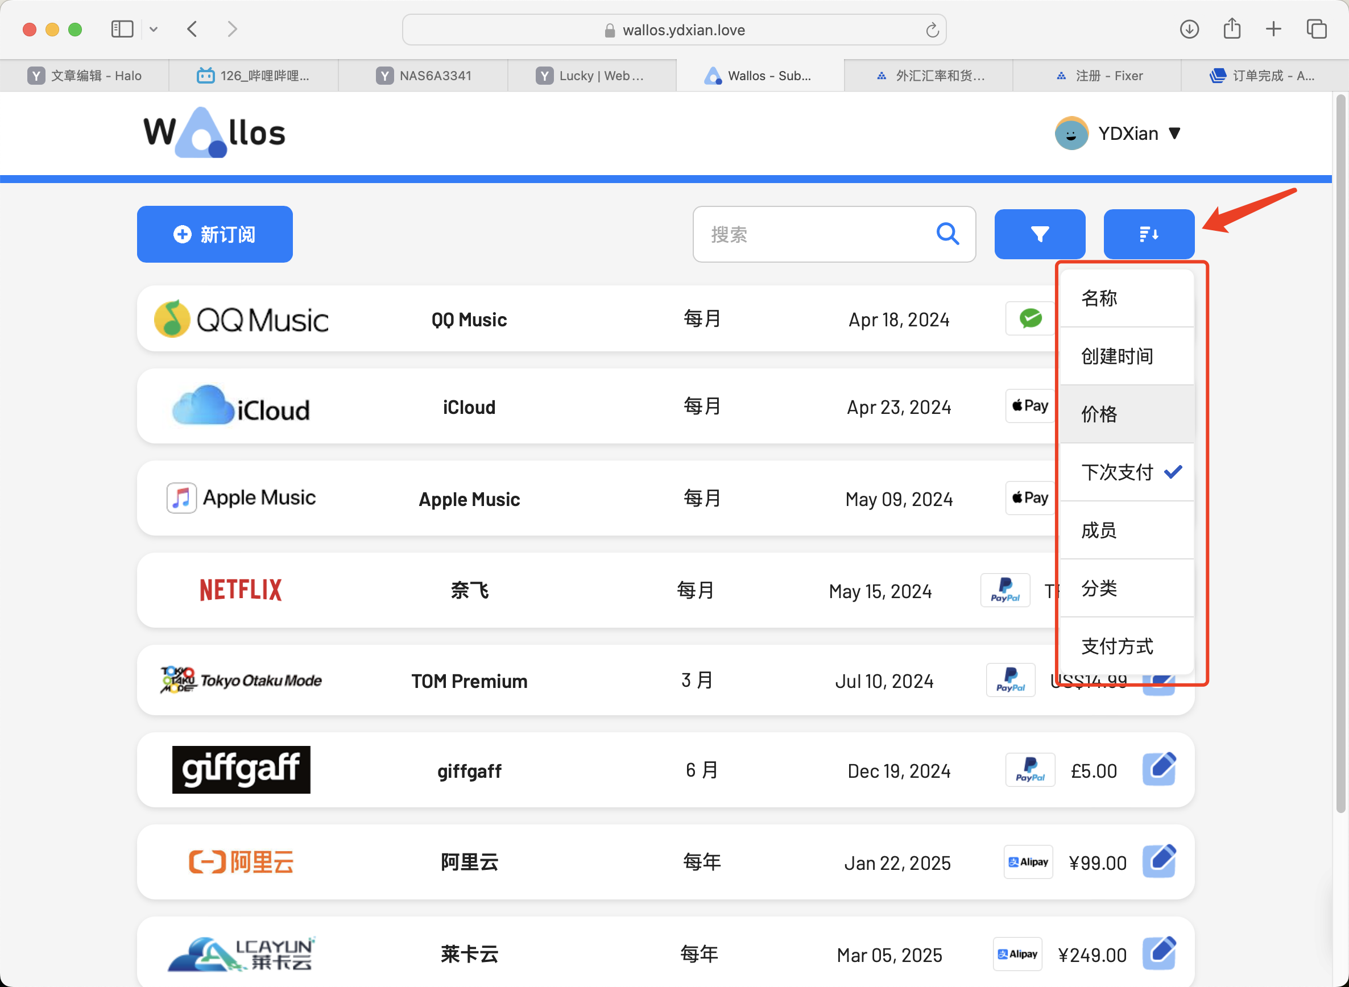This screenshot has height=987, width=1349.
Task: Select the checked 下次支付 sort option
Action: coord(1127,472)
